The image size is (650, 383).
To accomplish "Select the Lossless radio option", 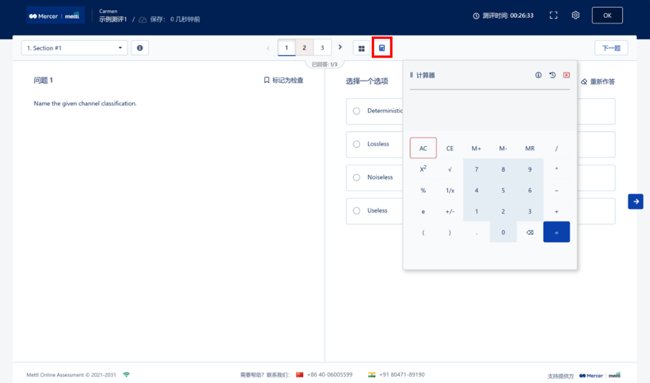I will (x=357, y=145).
